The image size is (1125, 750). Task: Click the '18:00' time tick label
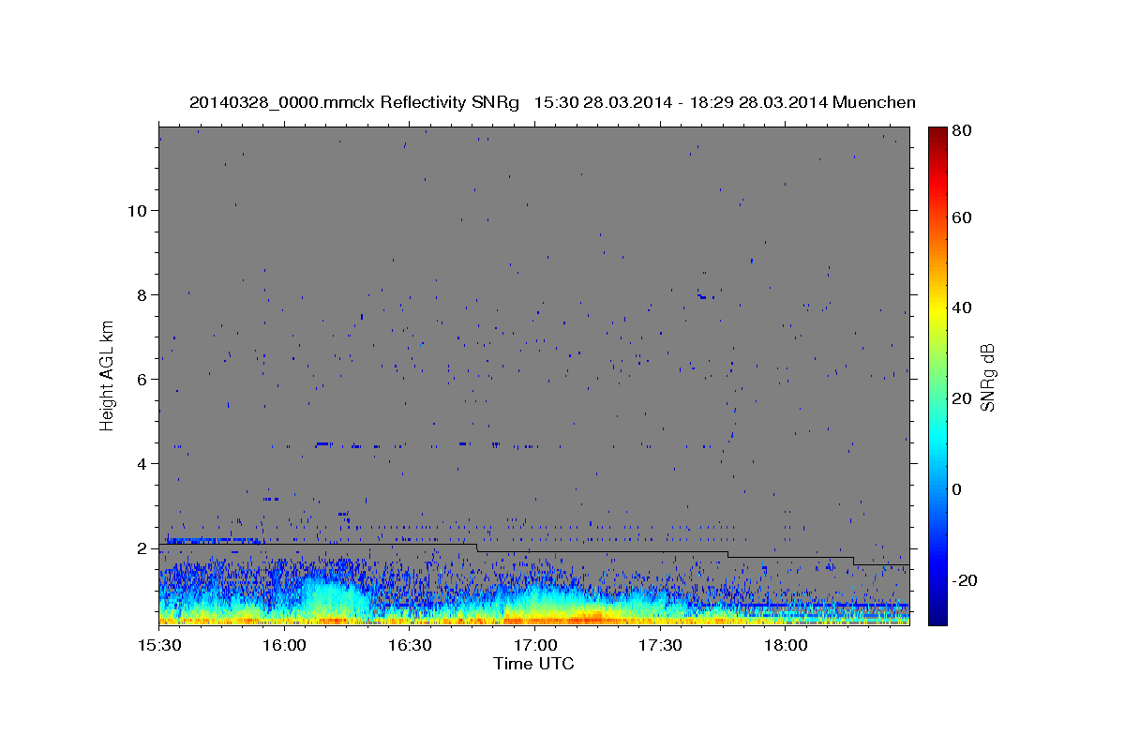pyautogui.click(x=785, y=646)
